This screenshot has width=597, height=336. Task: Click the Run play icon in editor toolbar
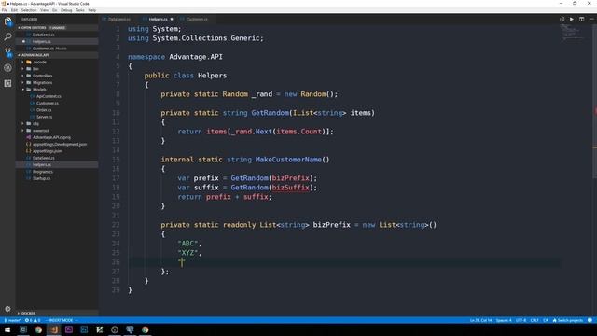[x=572, y=19]
